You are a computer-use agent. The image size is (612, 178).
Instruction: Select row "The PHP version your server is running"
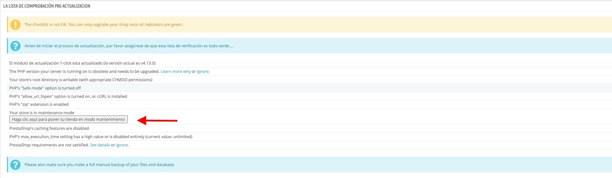[310, 72]
